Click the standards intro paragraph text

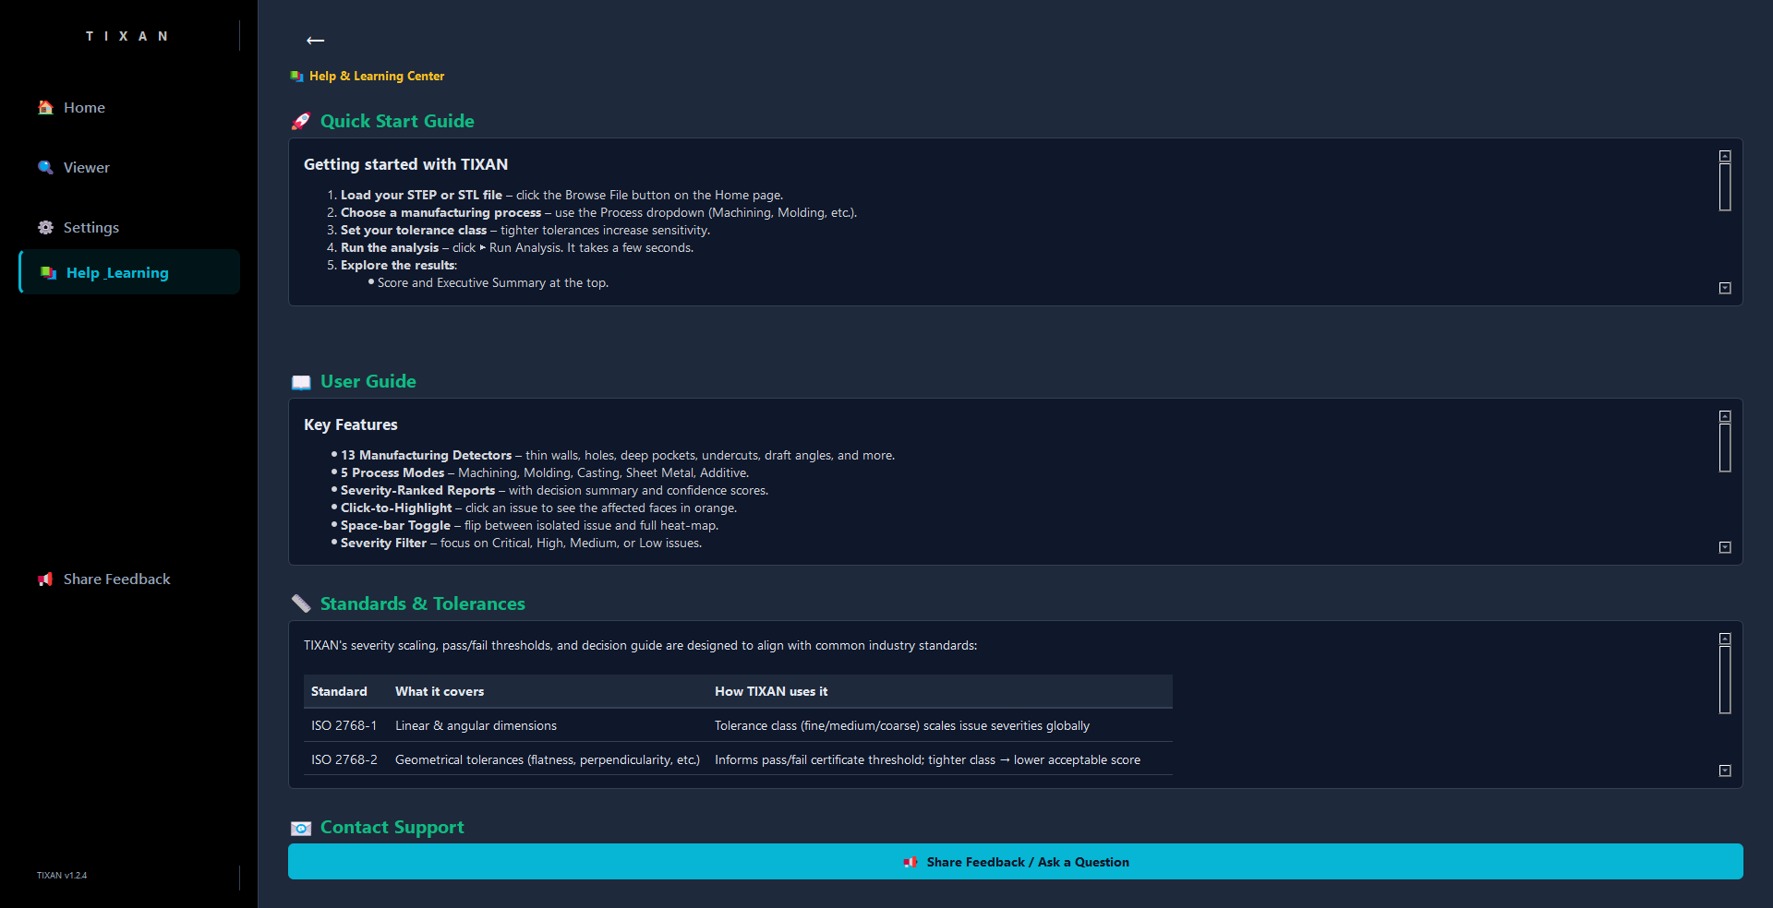pos(640,646)
